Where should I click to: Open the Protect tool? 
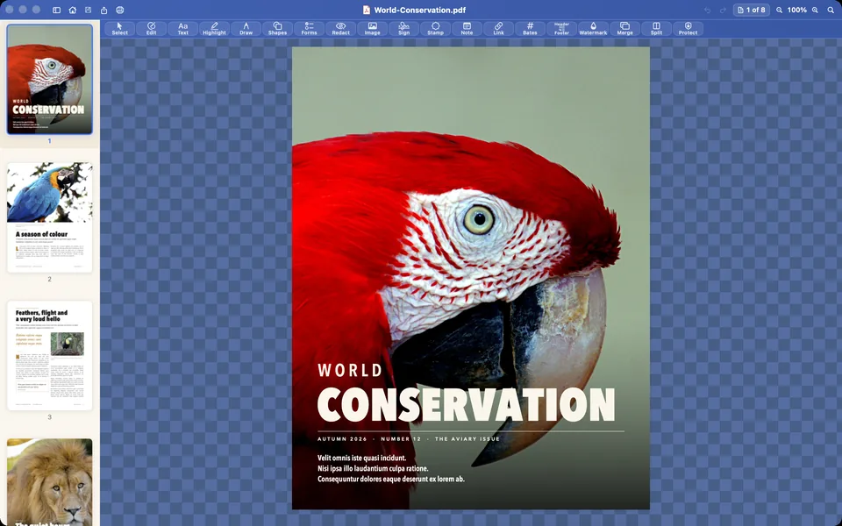(x=688, y=28)
